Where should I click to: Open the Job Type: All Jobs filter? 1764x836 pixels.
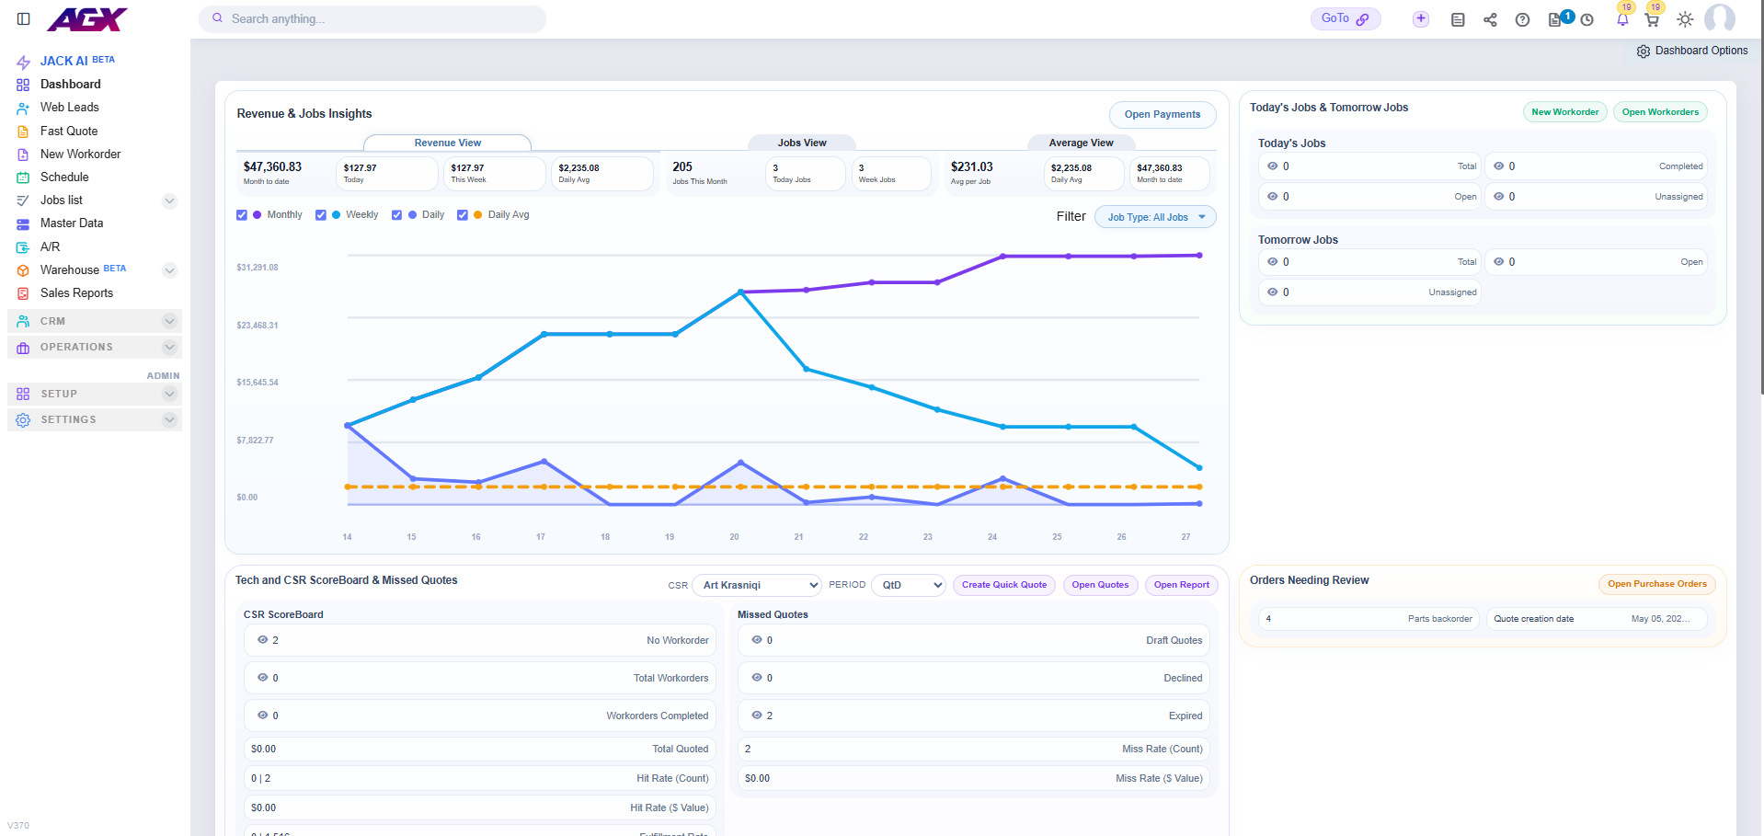click(x=1155, y=217)
